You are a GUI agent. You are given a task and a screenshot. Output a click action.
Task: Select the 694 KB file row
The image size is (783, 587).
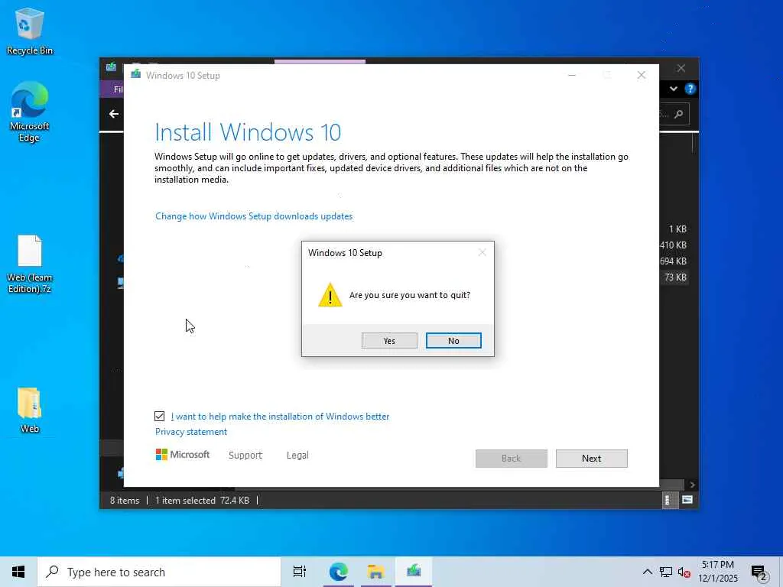[x=673, y=261]
